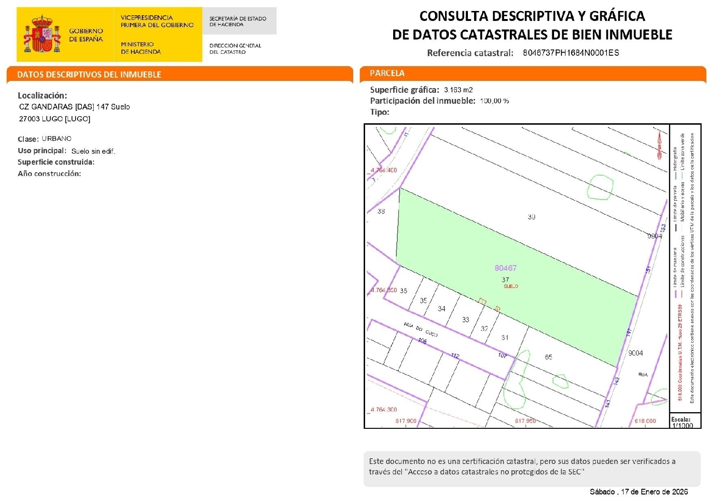Click the MINISTERIO DE HACIENDA label
This screenshot has width=714, height=504.
pos(140,48)
